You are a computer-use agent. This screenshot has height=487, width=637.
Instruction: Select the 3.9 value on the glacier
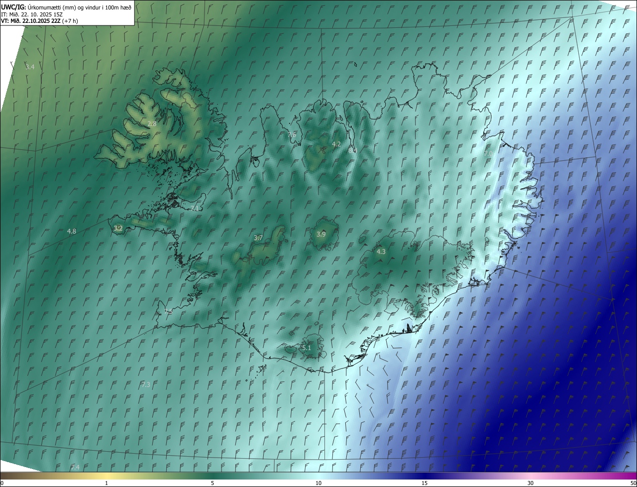[321, 234]
